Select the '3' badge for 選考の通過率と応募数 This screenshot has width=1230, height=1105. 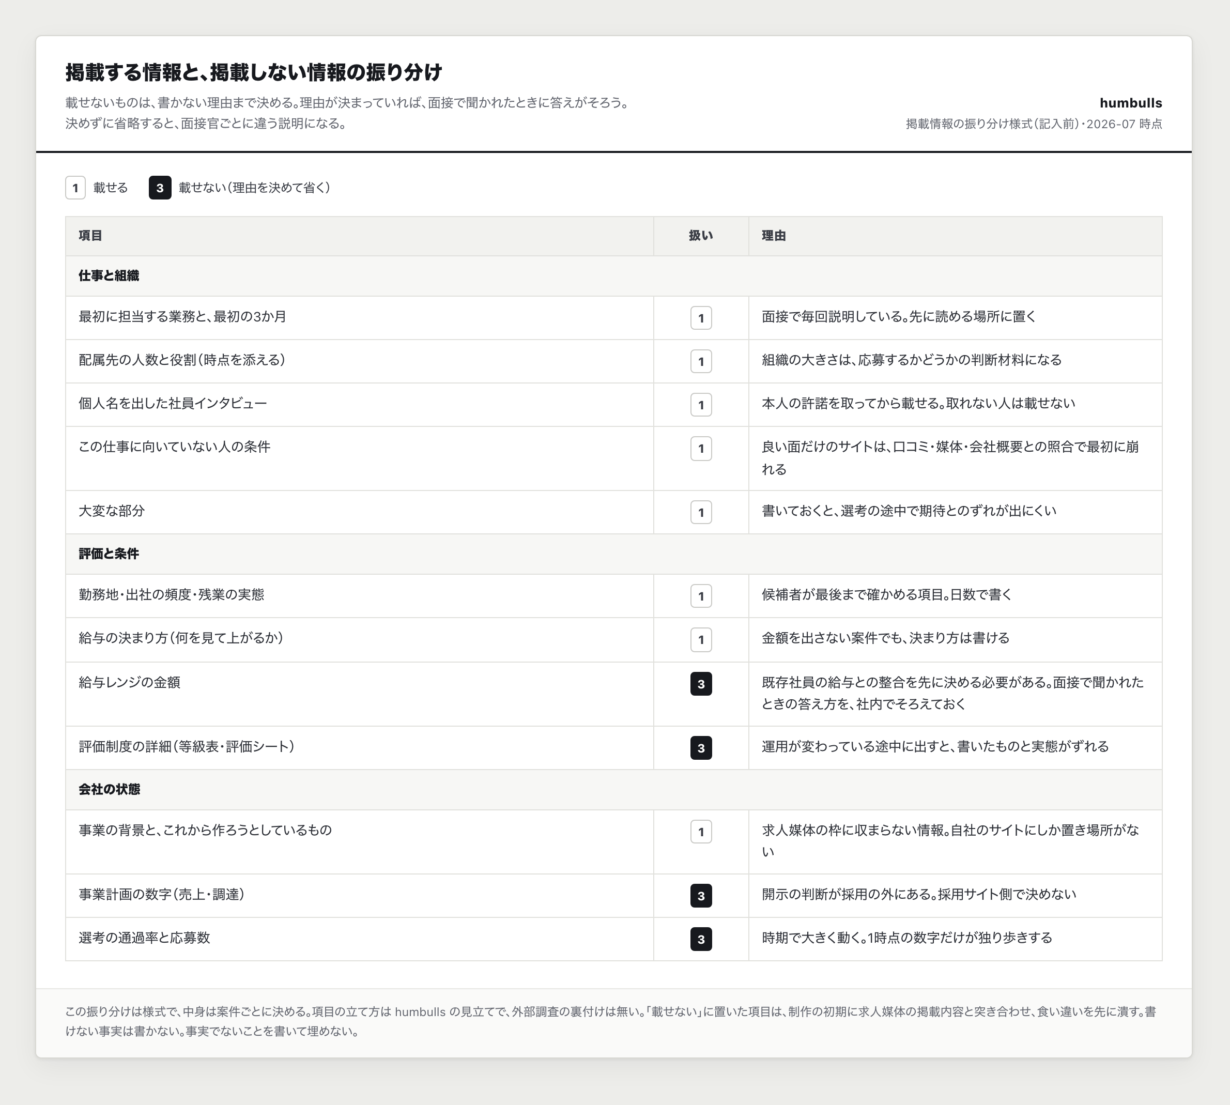click(x=701, y=939)
